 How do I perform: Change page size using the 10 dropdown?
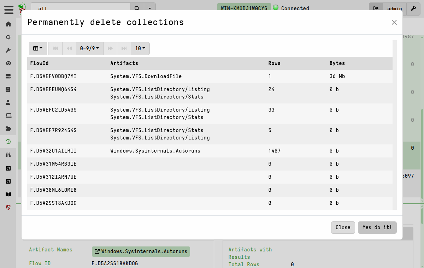coord(140,48)
